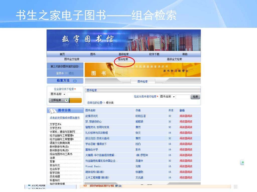Click 阅读器阅读 for 土木工程测量
The width and height of the screenshot is (257, 192).
click(186, 177)
